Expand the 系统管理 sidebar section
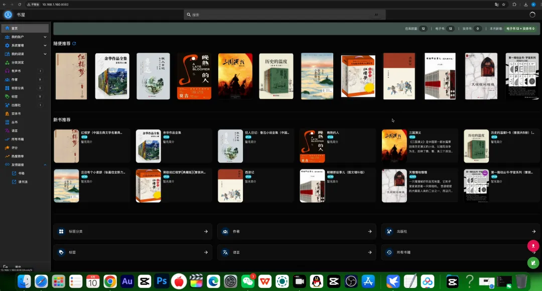 click(25, 45)
